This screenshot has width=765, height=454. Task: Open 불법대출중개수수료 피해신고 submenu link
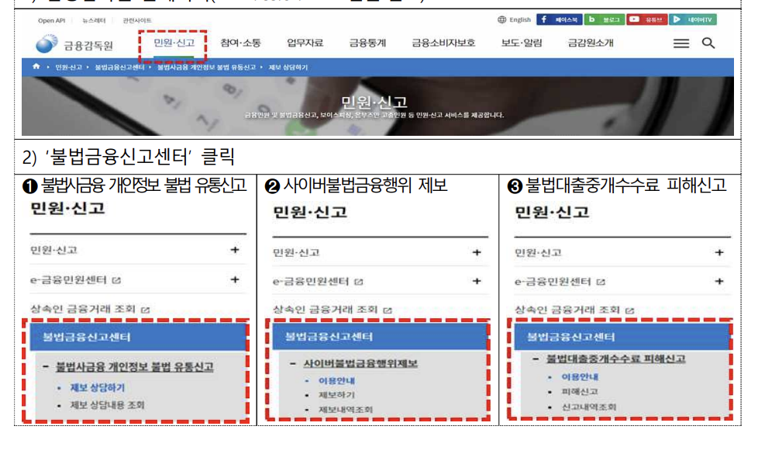(x=615, y=359)
